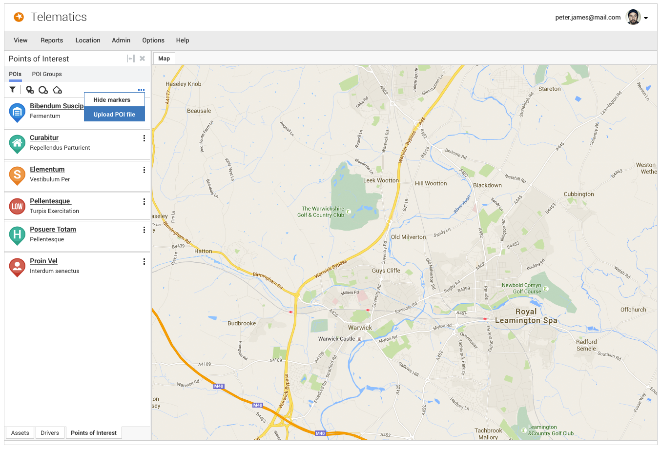The width and height of the screenshot is (661, 449).
Task: Open the View menu
Action: tap(21, 40)
